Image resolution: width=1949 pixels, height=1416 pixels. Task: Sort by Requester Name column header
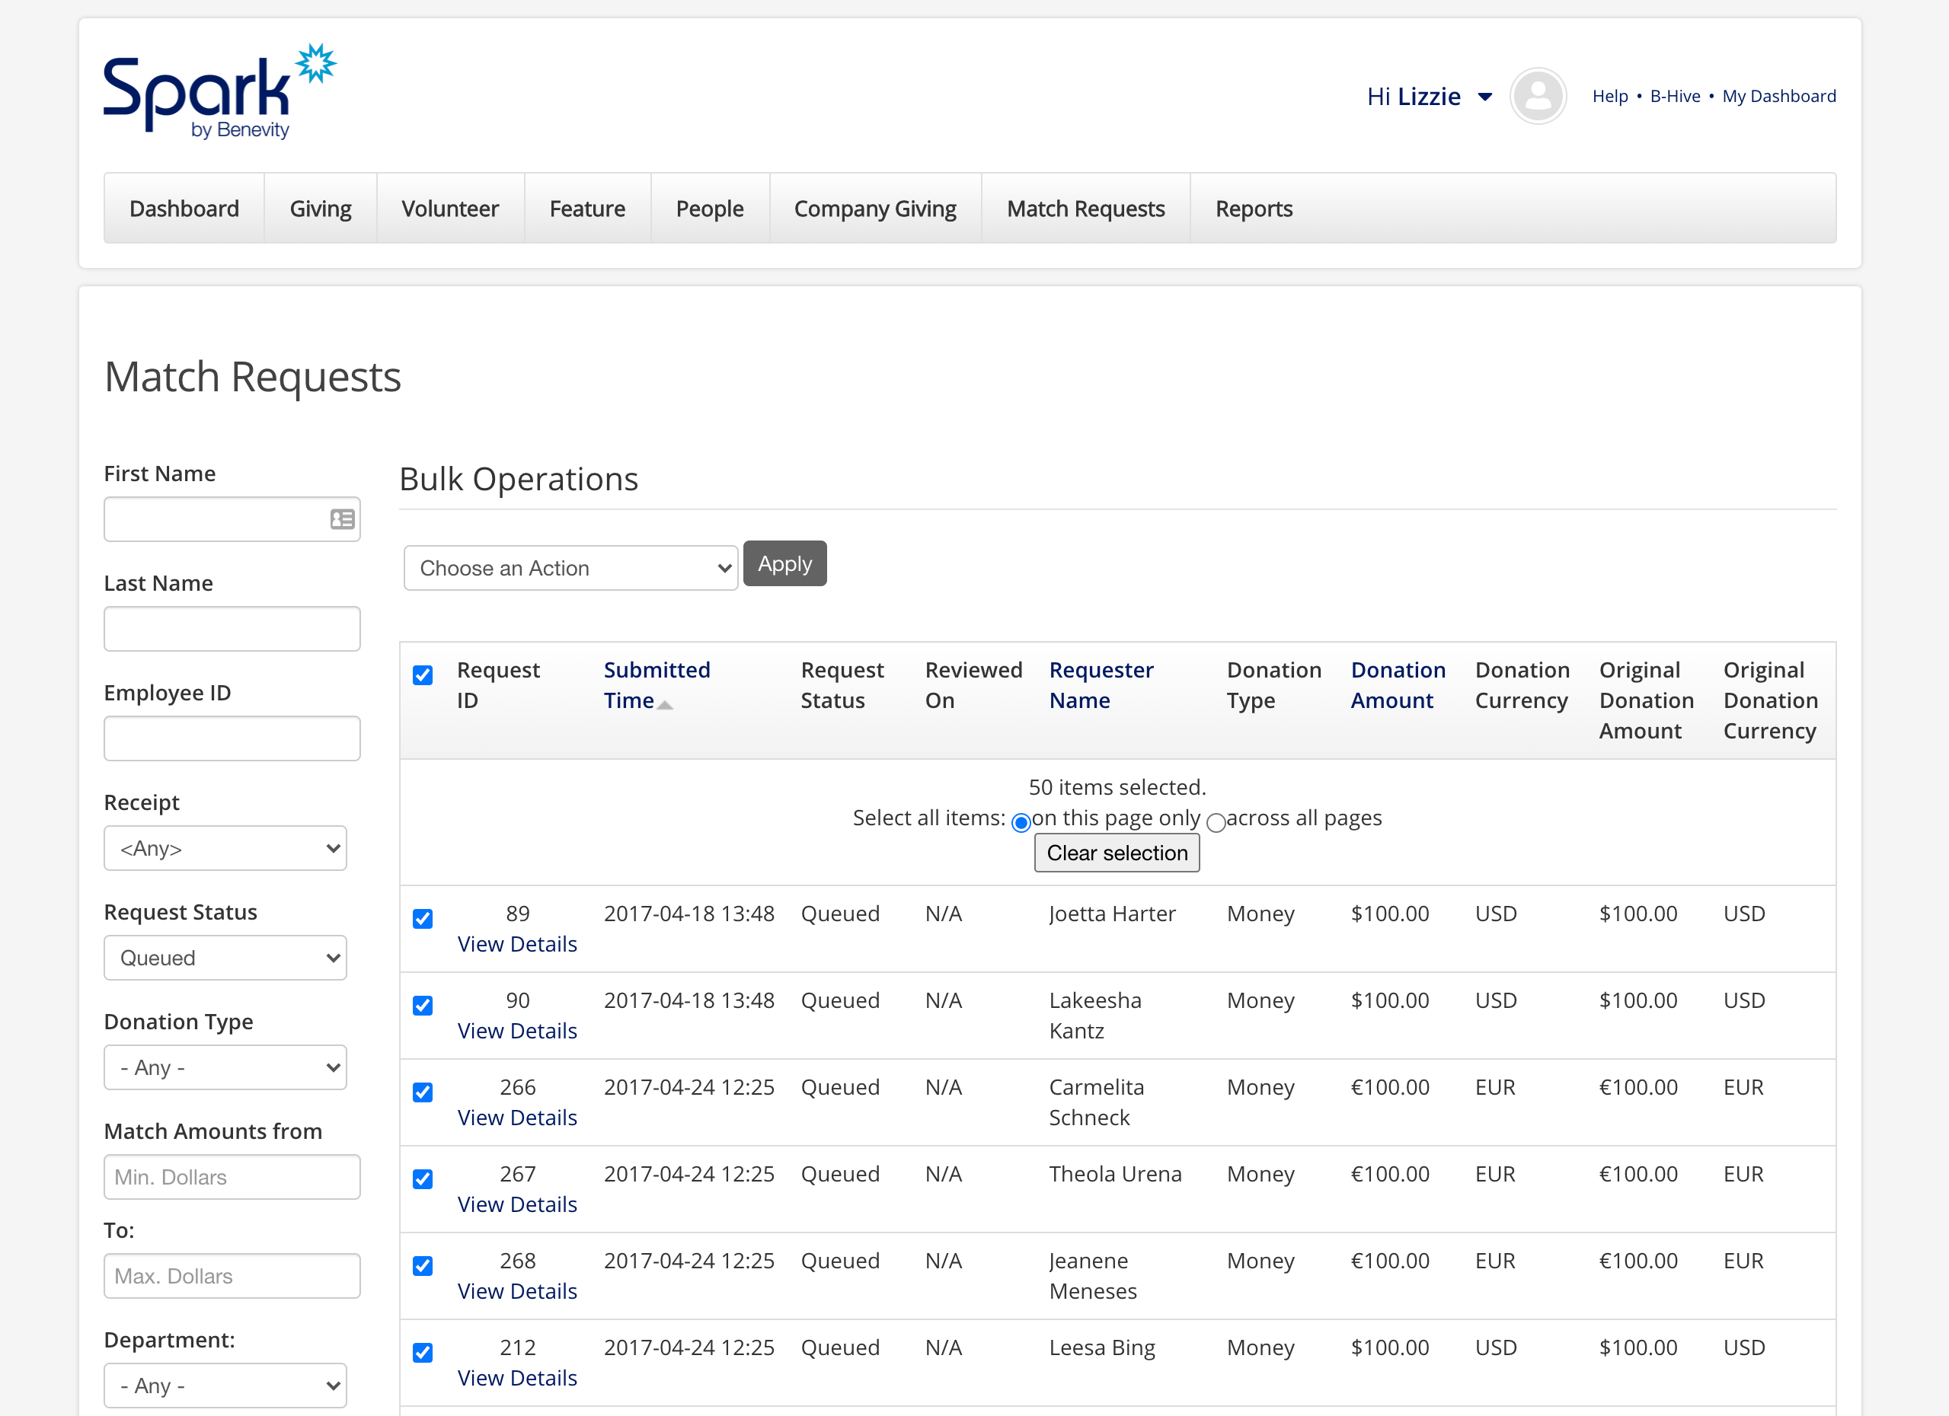coord(1101,685)
